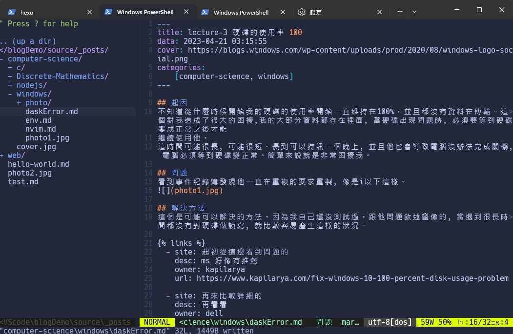Click the NORMAL mode indicator in statusline
Screen dimensions: 513x334
(157, 322)
